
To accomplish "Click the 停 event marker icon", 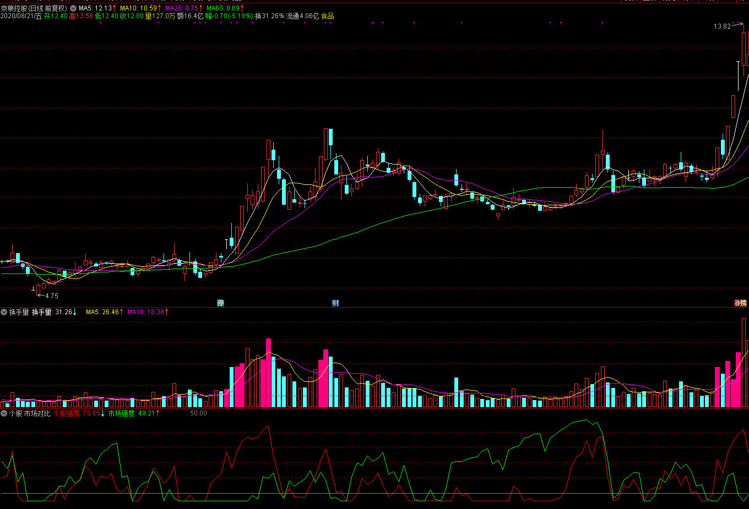I will coord(221,303).
